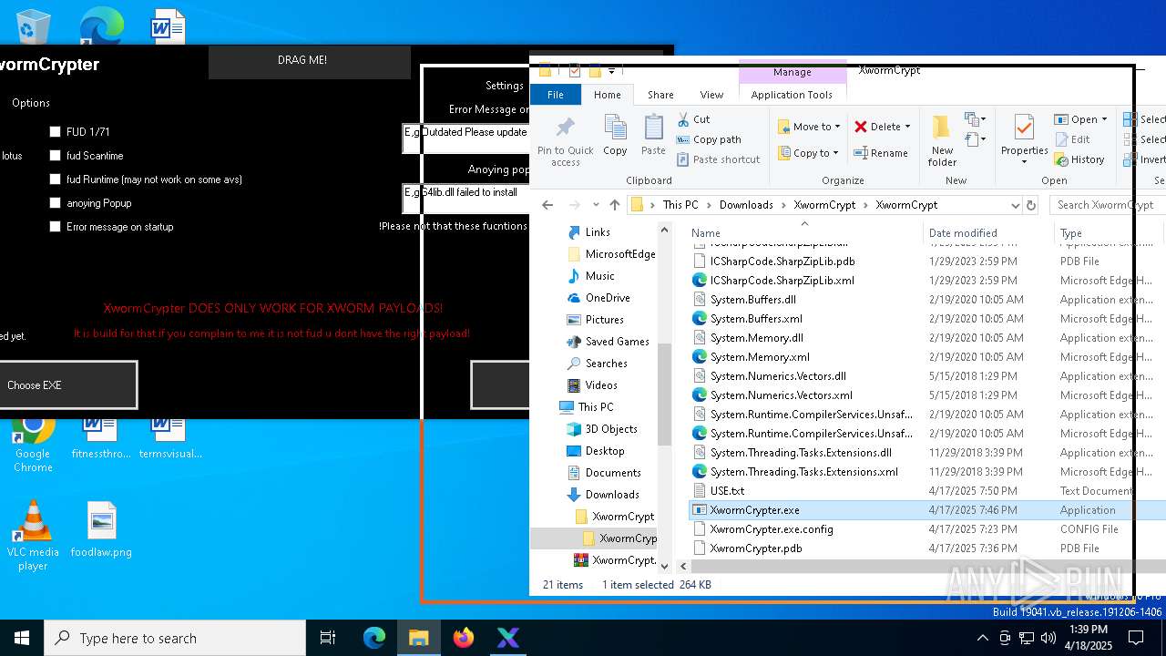Enable the FUD 1/71 checkbox

[x=56, y=132]
